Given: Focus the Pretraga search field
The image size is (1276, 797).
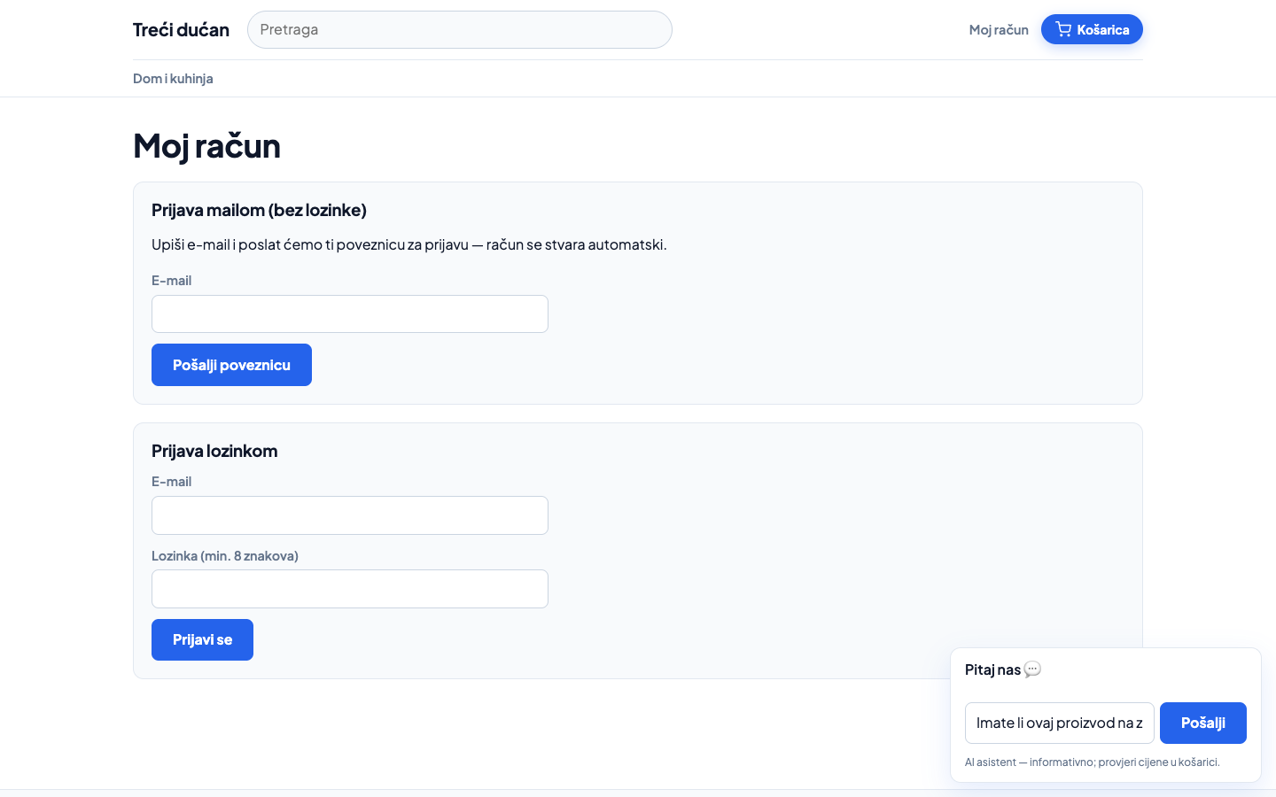Looking at the screenshot, I should pyautogui.click(x=460, y=30).
